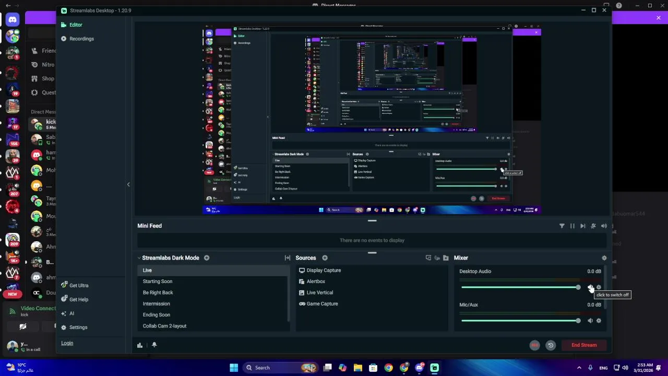Click the End Stream button
This screenshot has height=376, width=668.
[584, 345]
